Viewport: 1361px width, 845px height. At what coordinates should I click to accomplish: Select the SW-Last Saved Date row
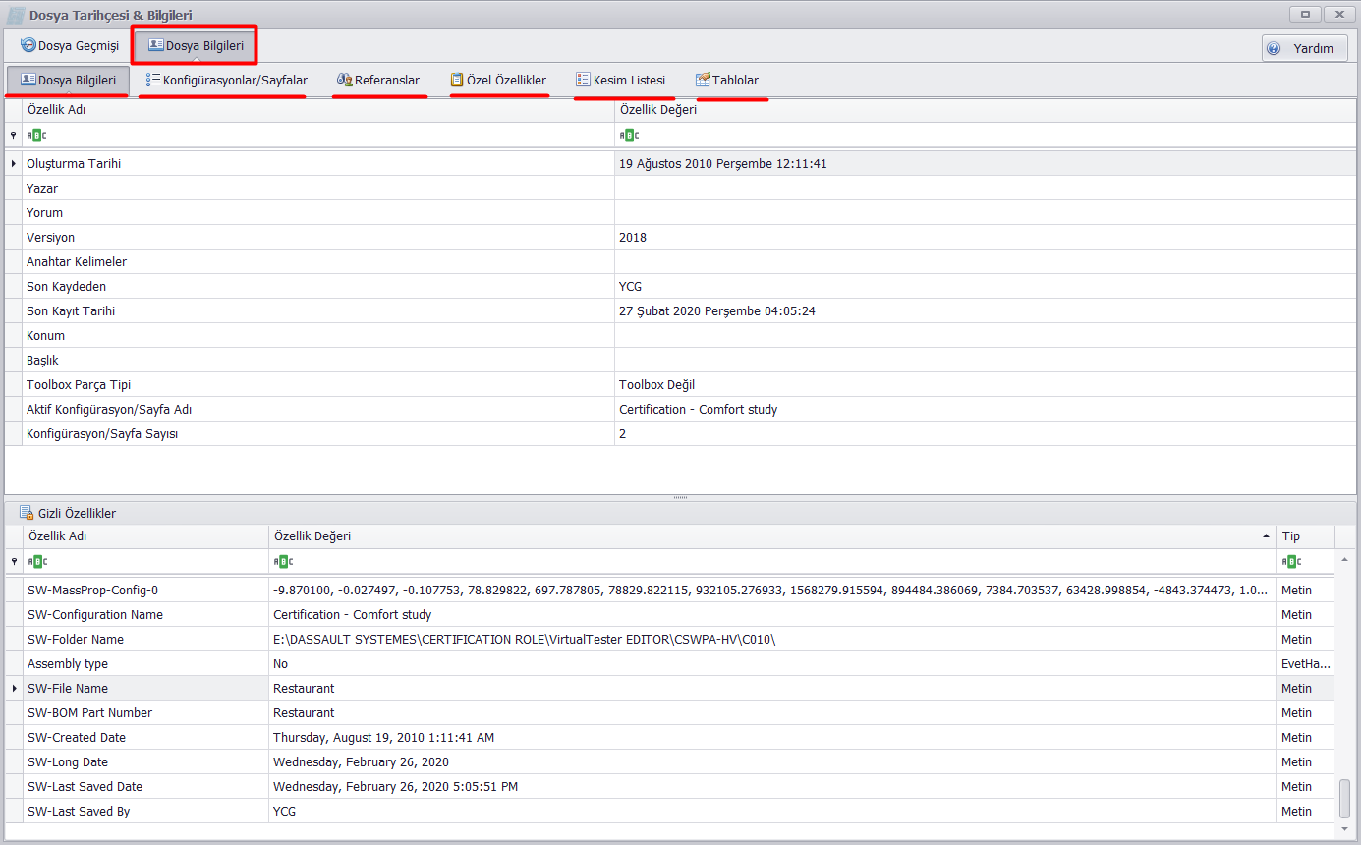point(670,787)
